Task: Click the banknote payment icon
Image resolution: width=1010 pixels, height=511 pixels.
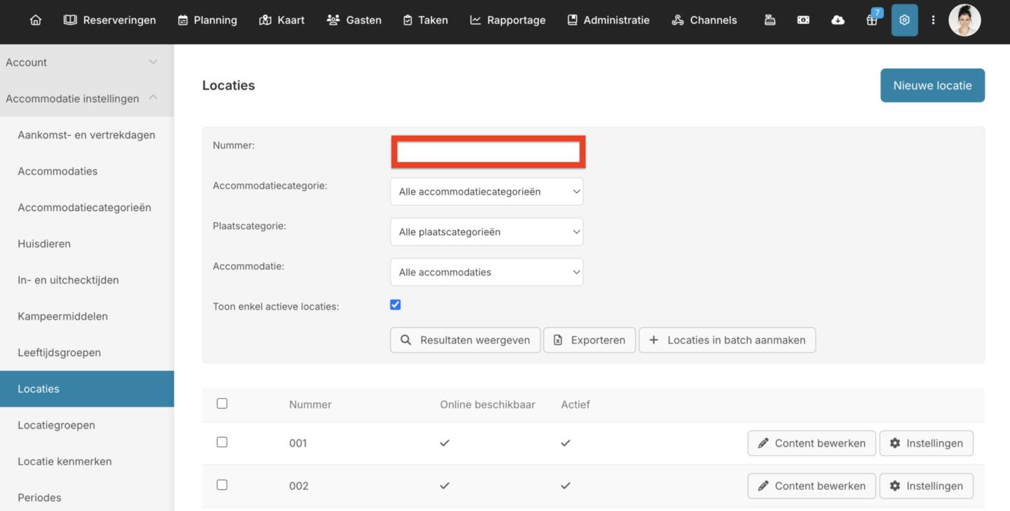Action: 803,20
